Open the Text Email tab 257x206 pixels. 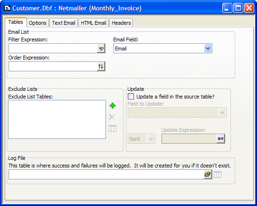point(64,23)
